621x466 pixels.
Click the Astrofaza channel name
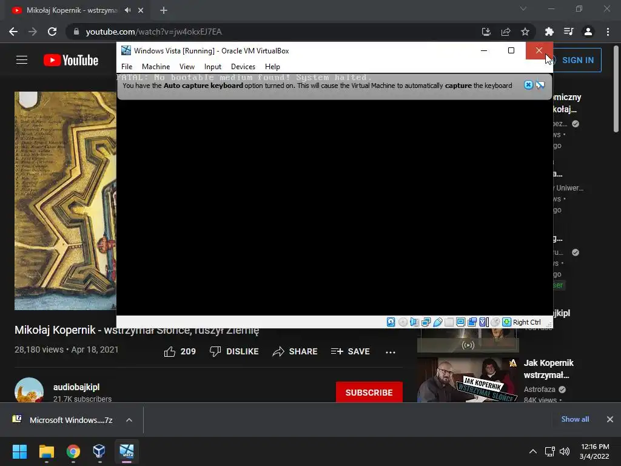[539, 390]
